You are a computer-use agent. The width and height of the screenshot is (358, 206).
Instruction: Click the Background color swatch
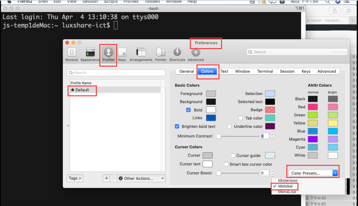[211, 101]
